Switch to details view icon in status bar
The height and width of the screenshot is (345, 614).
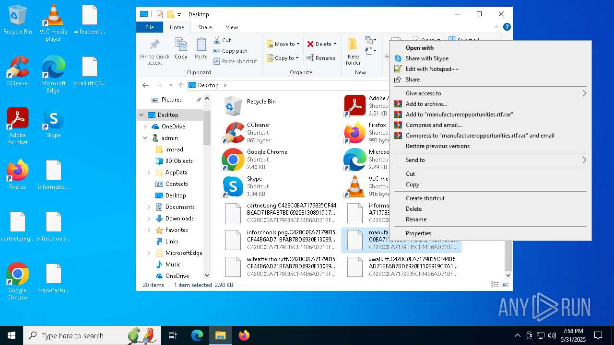[x=495, y=285]
